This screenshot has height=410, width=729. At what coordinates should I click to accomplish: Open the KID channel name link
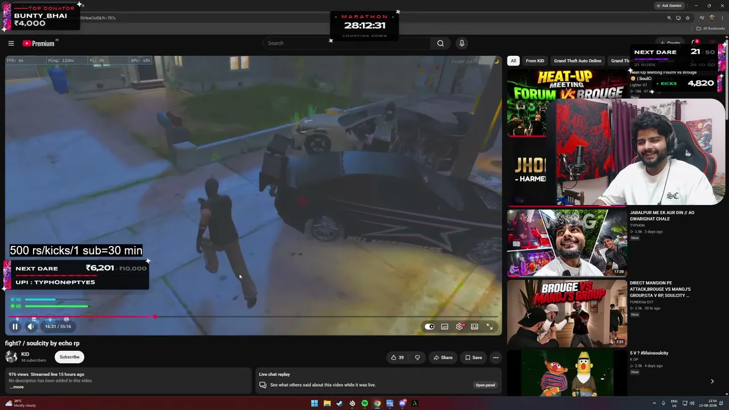pos(25,354)
